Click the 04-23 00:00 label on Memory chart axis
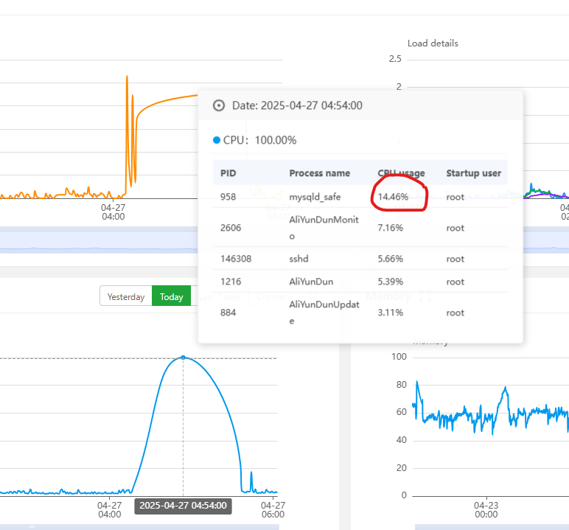This screenshot has height=530, width=569. click(486, 509)
